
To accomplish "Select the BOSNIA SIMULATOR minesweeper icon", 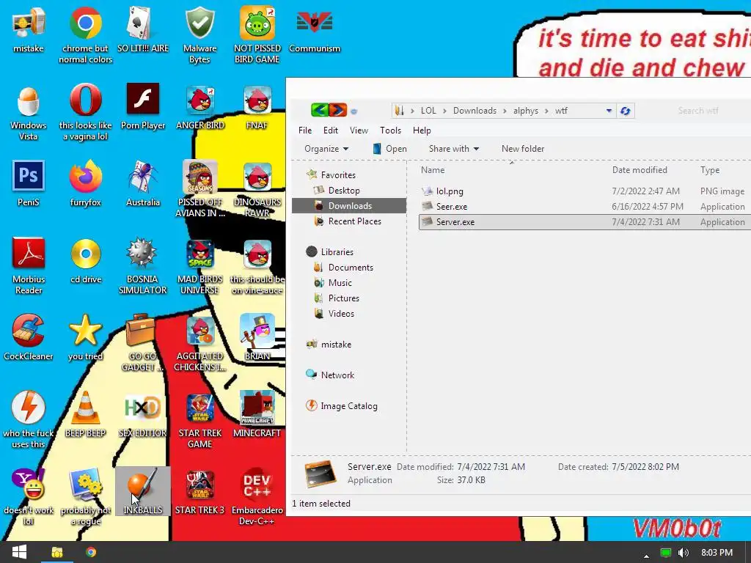I will coord(143,265).
